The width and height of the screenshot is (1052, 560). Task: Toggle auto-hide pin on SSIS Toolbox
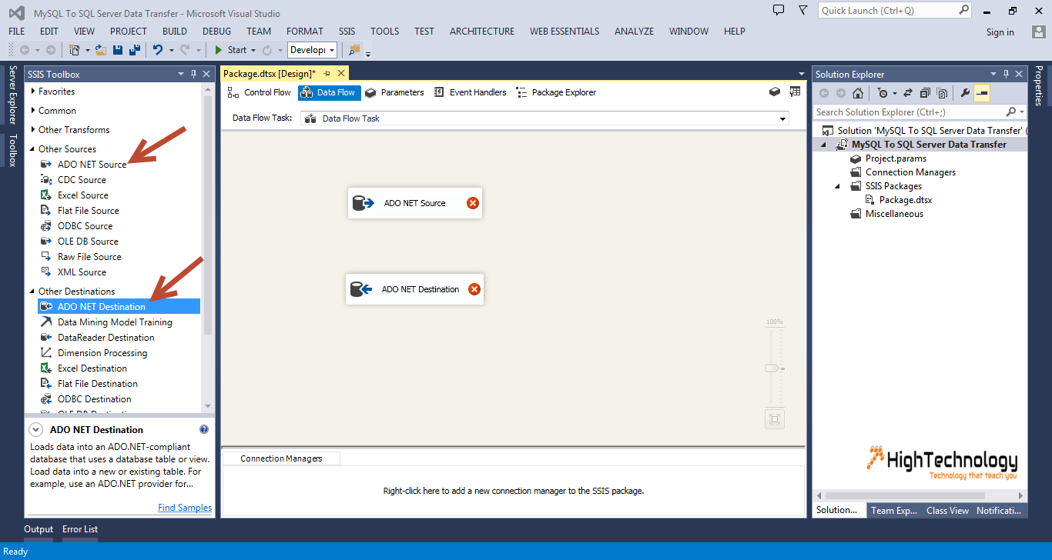click(193, 74)
